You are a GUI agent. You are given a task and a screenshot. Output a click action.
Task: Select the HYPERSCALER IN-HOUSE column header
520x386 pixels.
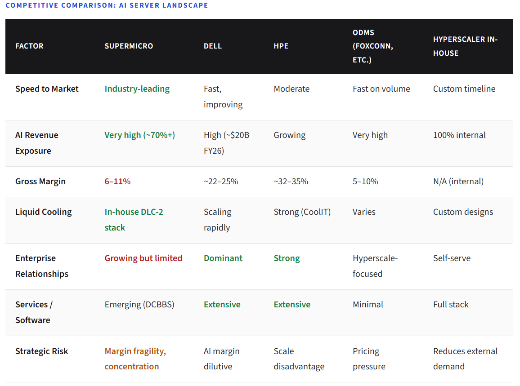[465, 46]
